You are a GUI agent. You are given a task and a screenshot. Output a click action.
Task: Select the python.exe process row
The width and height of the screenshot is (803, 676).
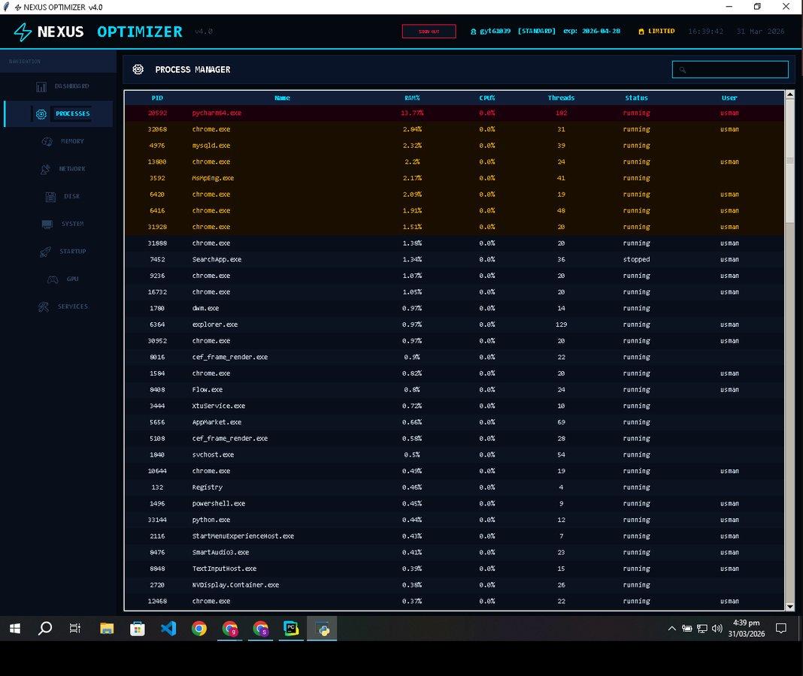pyautogui.click(x=454, y=520)
